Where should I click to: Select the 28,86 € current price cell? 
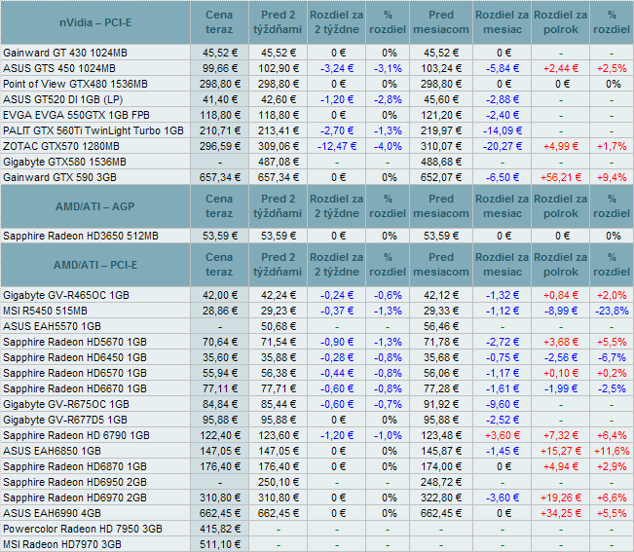(x=220, y=311)
